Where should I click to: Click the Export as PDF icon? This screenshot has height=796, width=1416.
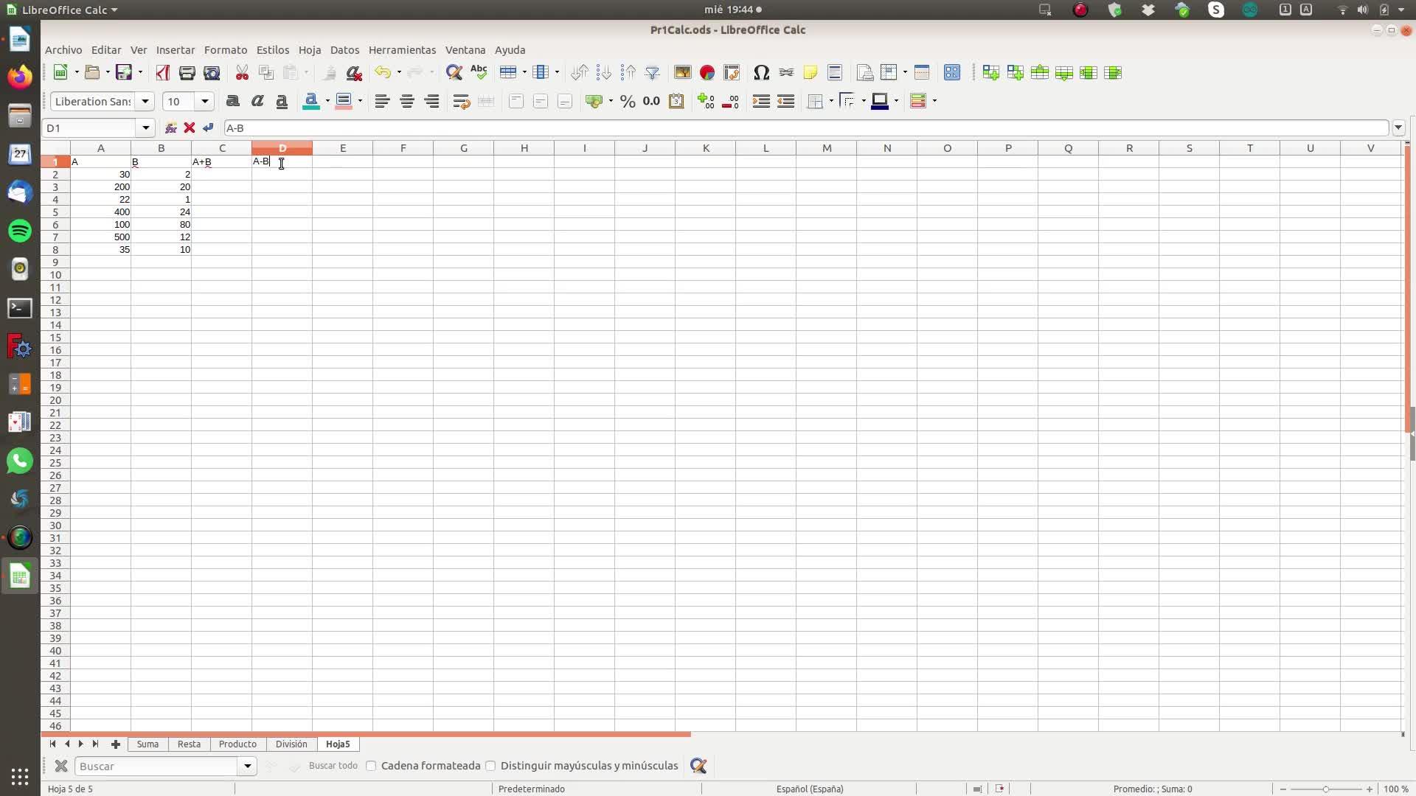click(x=162, y=72)
